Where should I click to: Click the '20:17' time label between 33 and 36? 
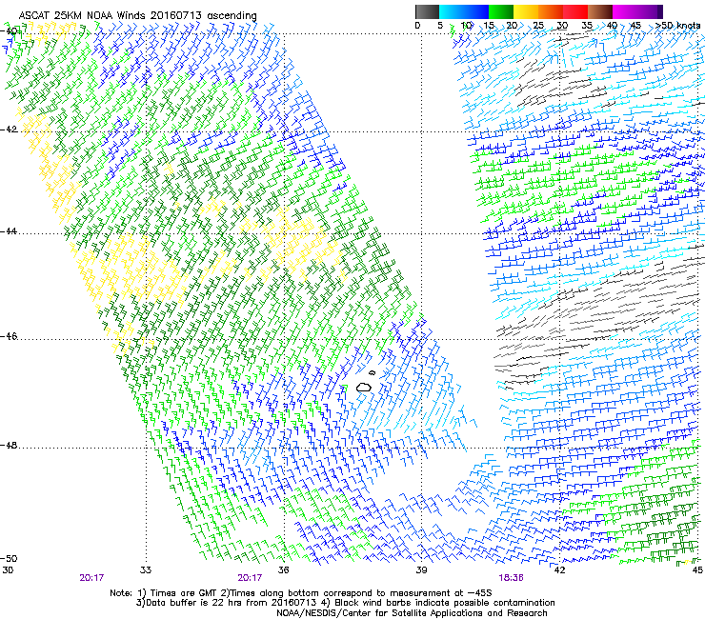coord(250,578)
